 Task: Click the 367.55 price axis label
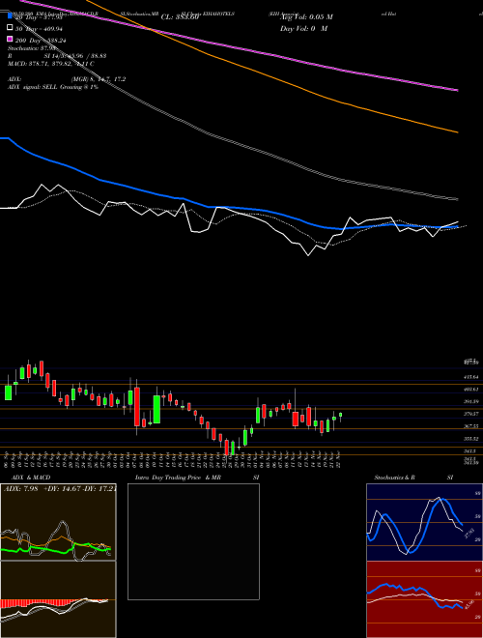click(x=470, y=426)
